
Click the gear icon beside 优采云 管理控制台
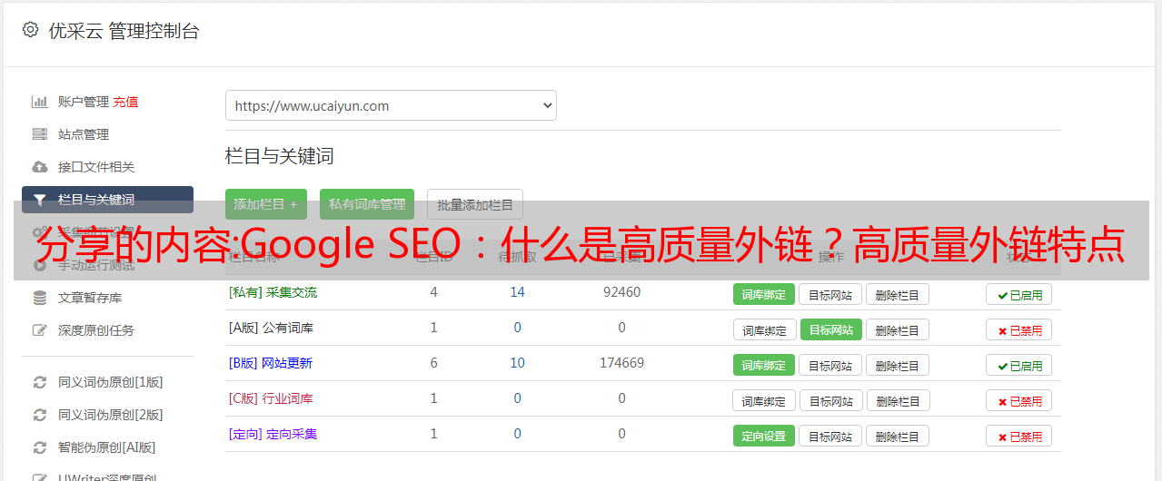[30, 30]
